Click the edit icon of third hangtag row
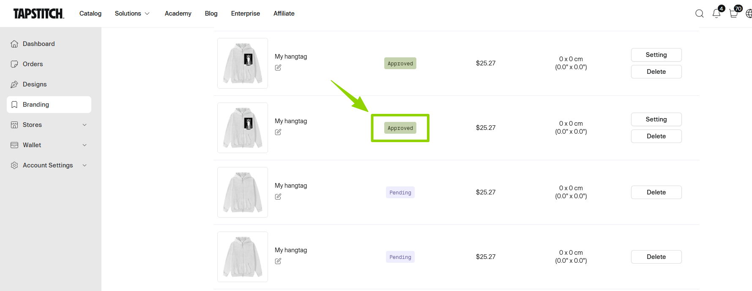 pyautogui.click(x=278, y=197)
